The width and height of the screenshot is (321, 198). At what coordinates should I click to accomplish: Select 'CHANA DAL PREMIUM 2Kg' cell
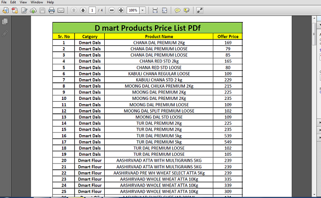tap(159, 43)
